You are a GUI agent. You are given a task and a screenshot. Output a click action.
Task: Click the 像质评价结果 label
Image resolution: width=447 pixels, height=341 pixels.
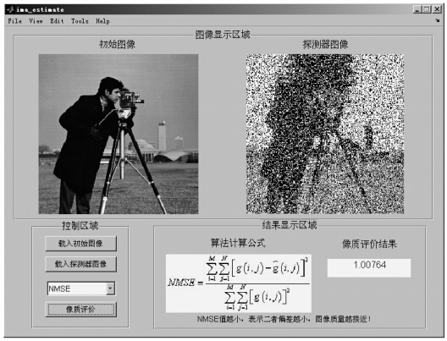[369, 245]
